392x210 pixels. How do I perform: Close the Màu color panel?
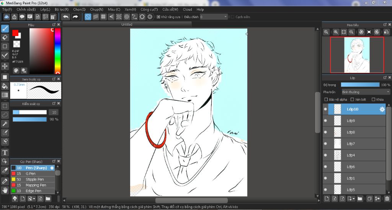coord(59,25)
